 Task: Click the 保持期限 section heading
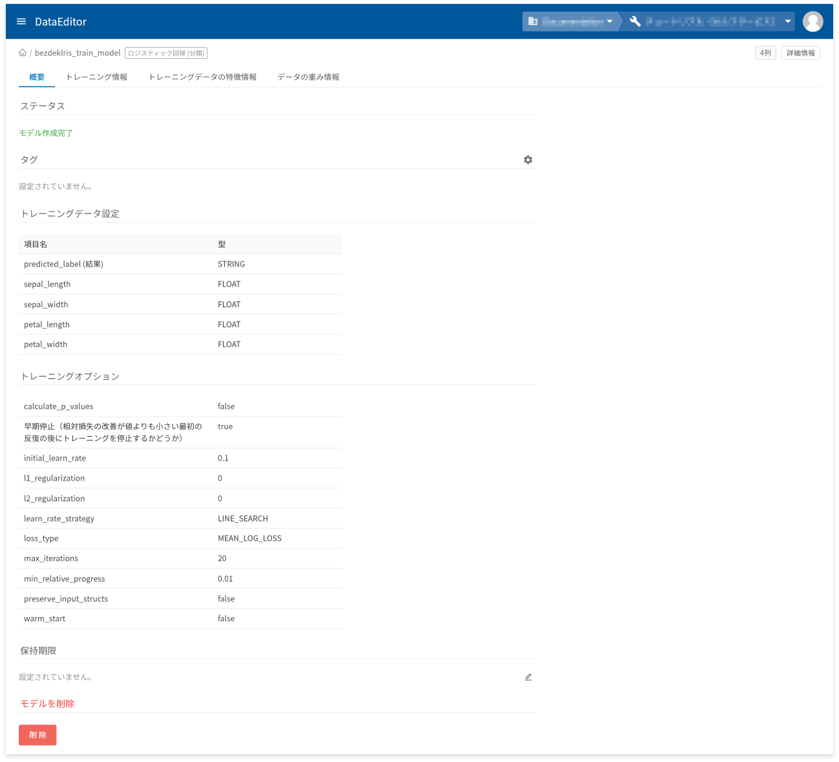[x=38, y=651]
